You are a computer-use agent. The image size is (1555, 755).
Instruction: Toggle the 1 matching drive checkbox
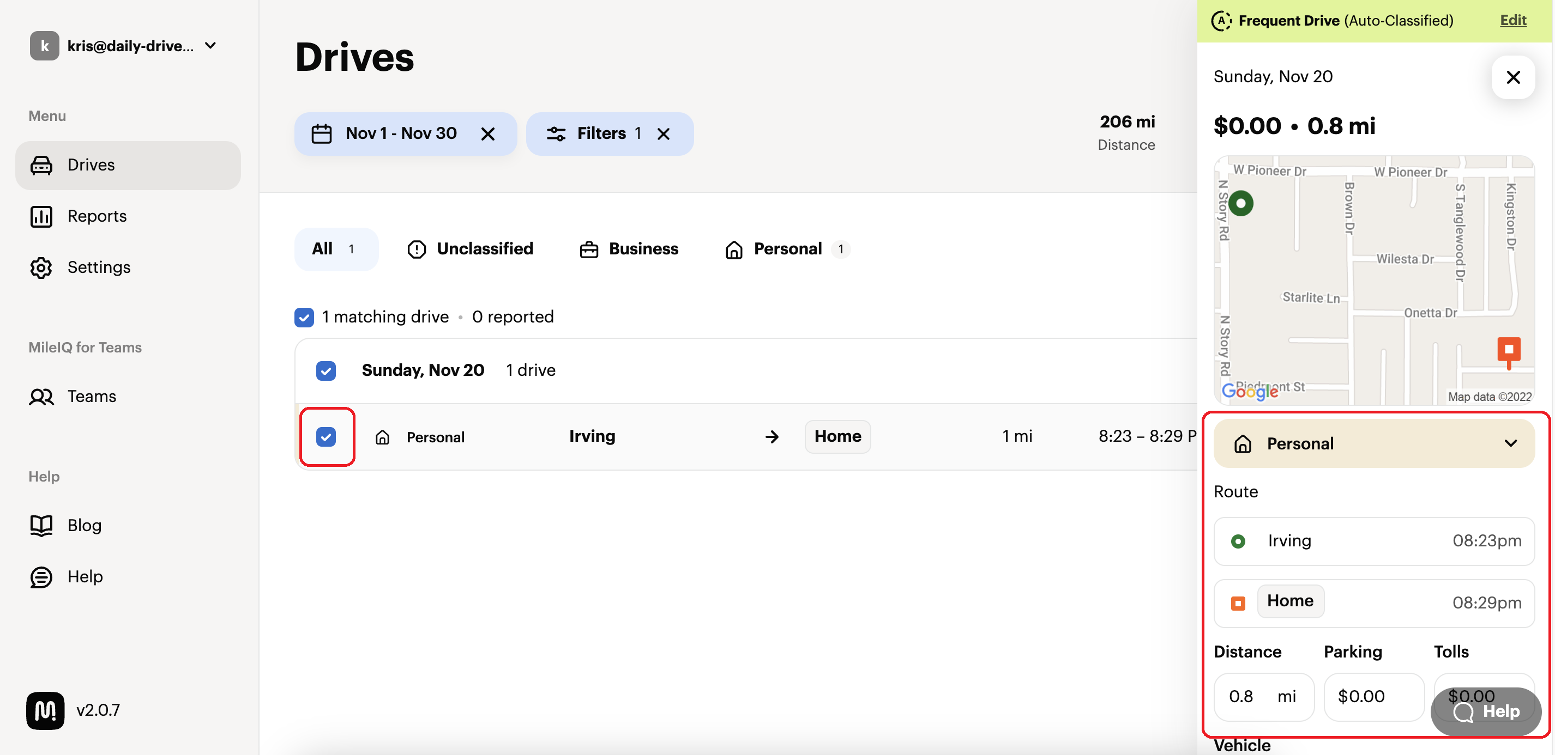tap(304, 317)
